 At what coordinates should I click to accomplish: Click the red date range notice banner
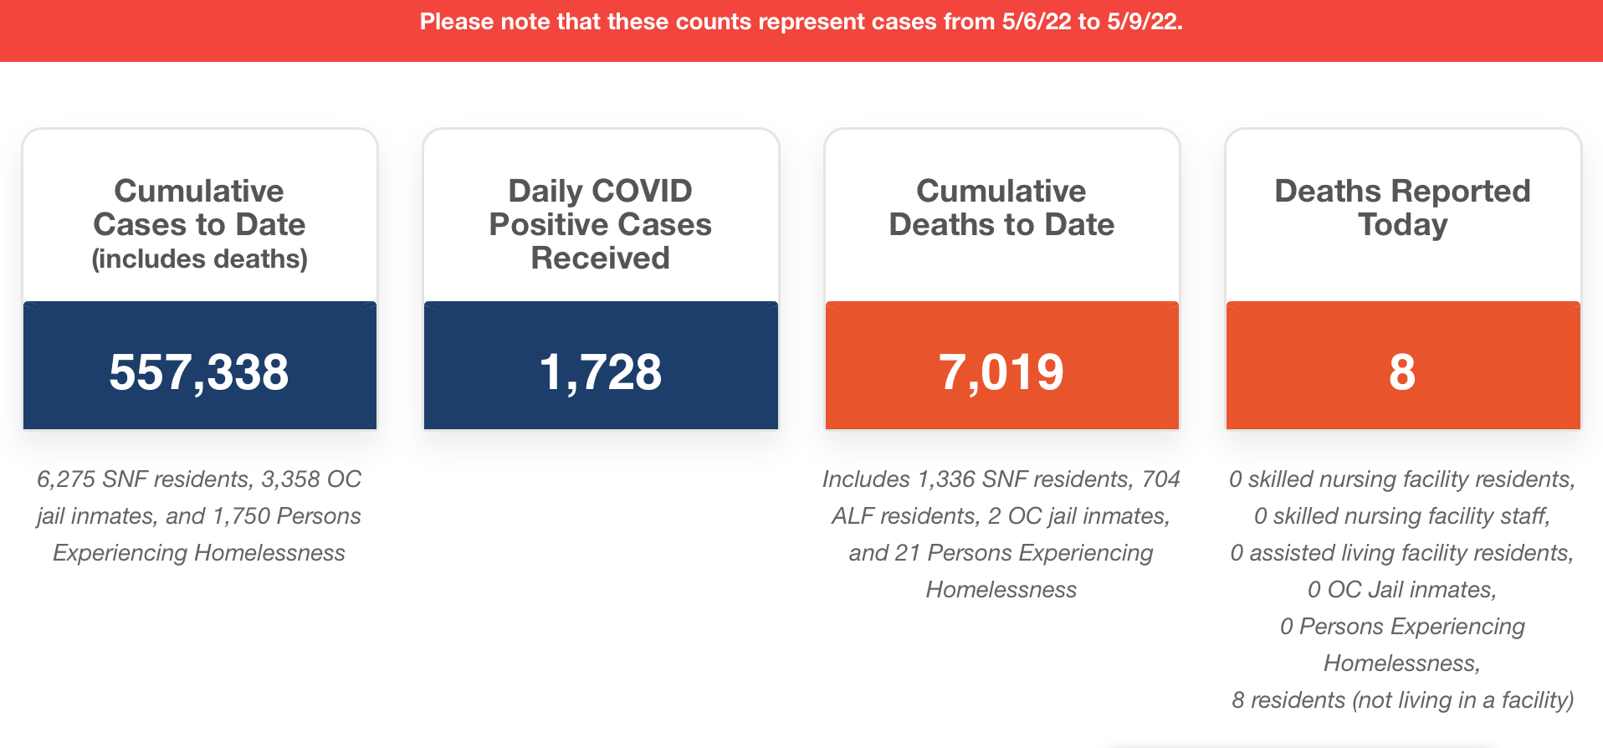click(x=801, y=23)
